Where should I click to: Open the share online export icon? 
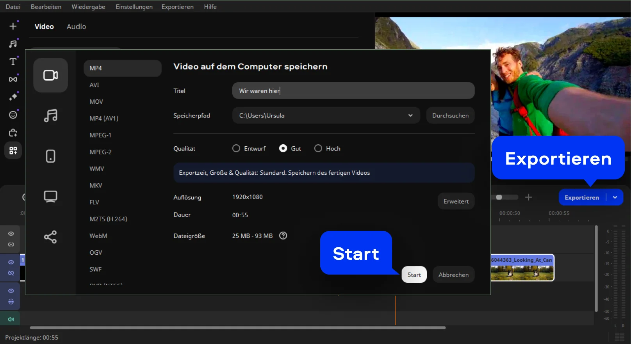pyautogui.click(x=50, y=237)
